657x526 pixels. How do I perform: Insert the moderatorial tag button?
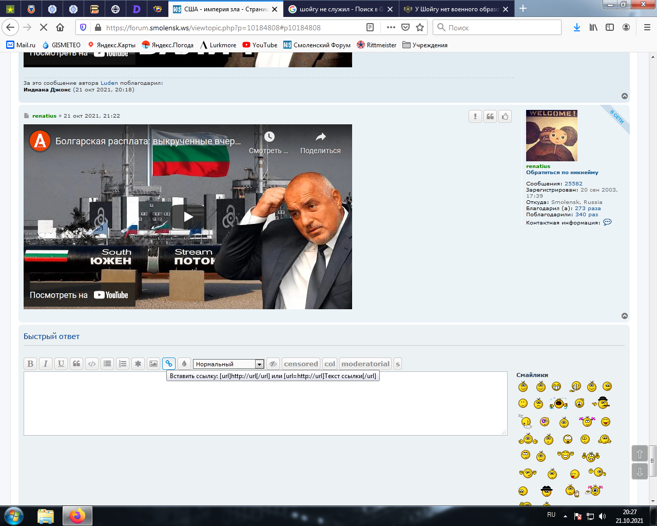click(365, 364)
